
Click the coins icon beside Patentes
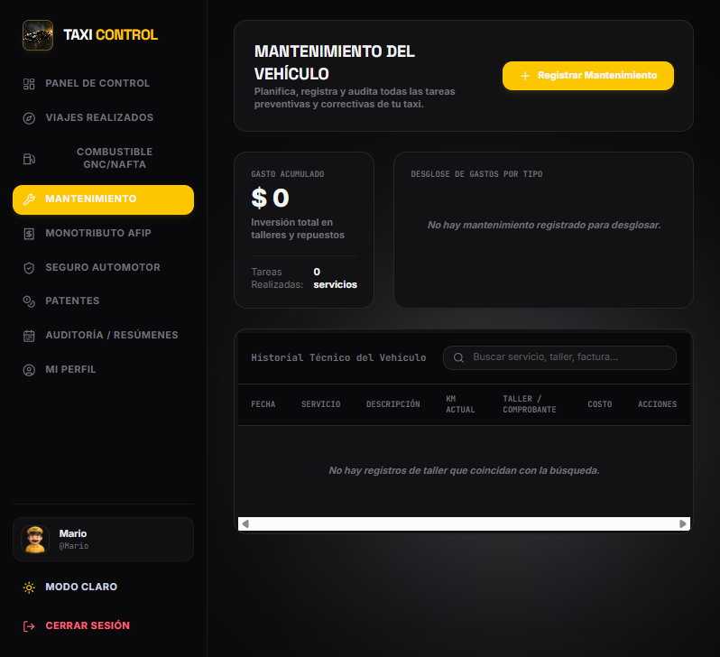(29, 301)
